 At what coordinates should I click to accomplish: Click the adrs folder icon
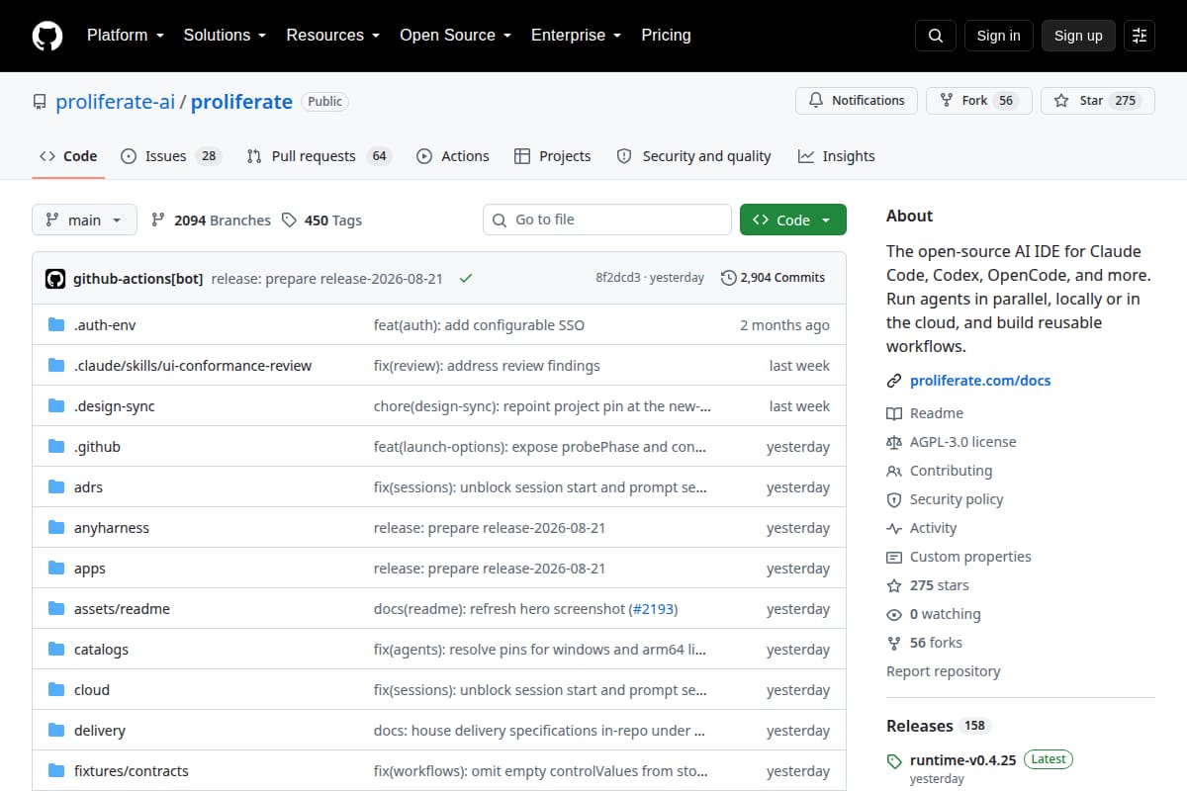click(x=56, y=487)
